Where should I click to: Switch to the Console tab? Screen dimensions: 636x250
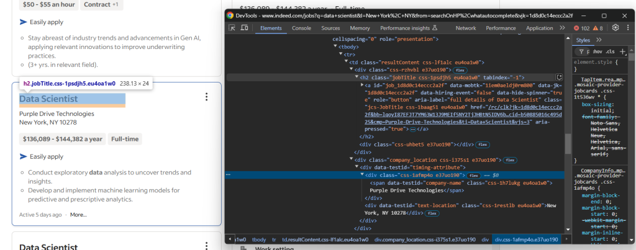pyautogui.click(x=302, y=29)
